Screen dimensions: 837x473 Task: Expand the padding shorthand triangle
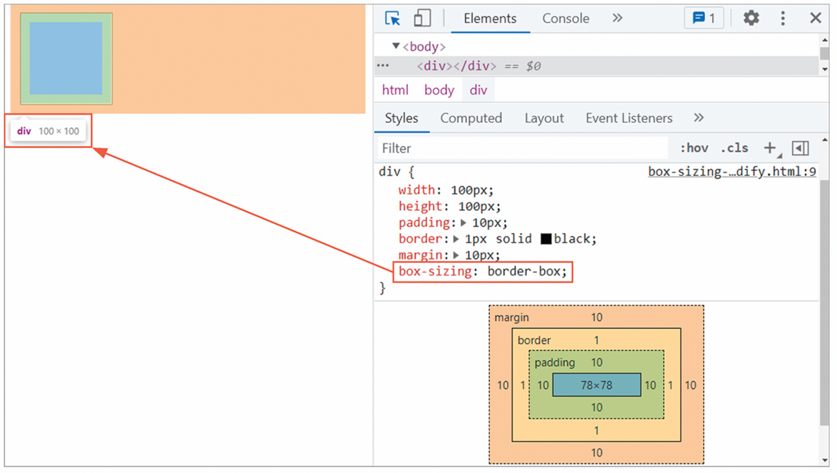point(464,223)
